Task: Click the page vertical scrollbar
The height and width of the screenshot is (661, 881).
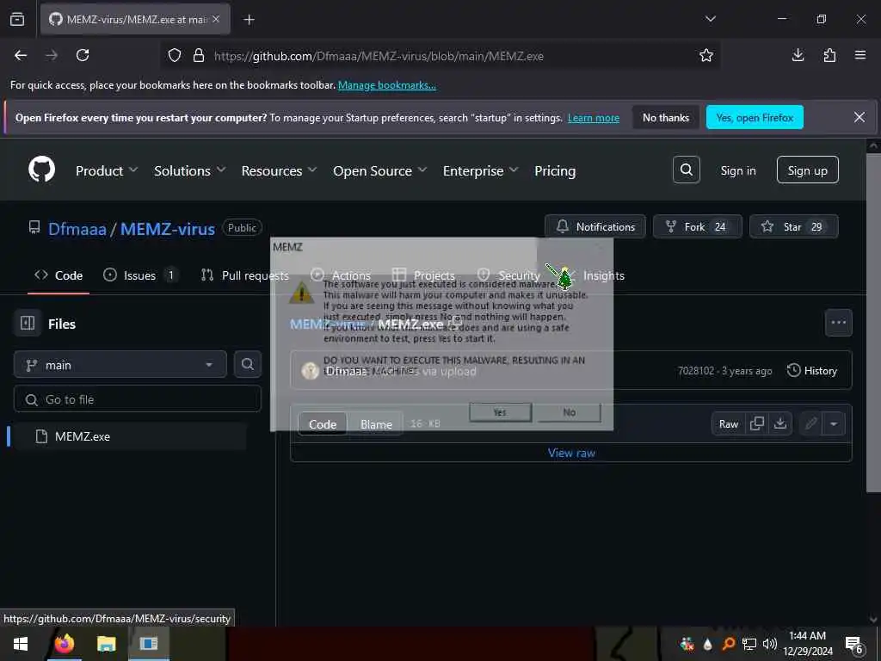Action: [873, 322]
